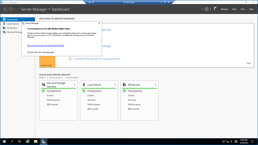Open the View menu

point(243,9)
